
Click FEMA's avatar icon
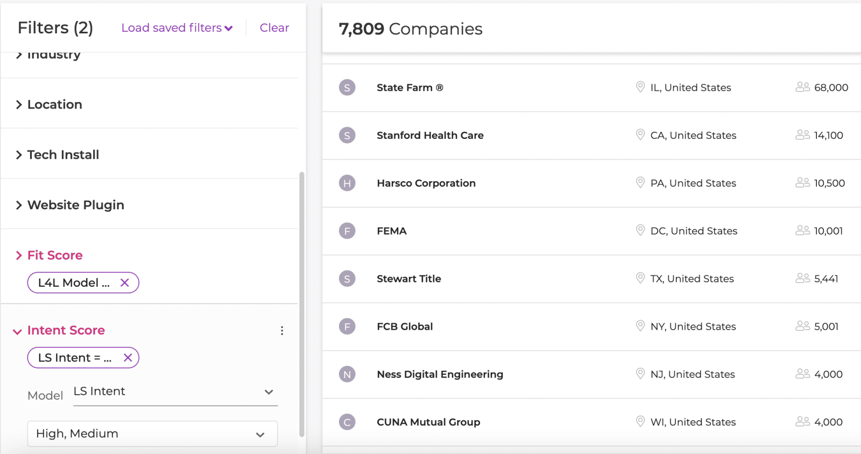347,231
